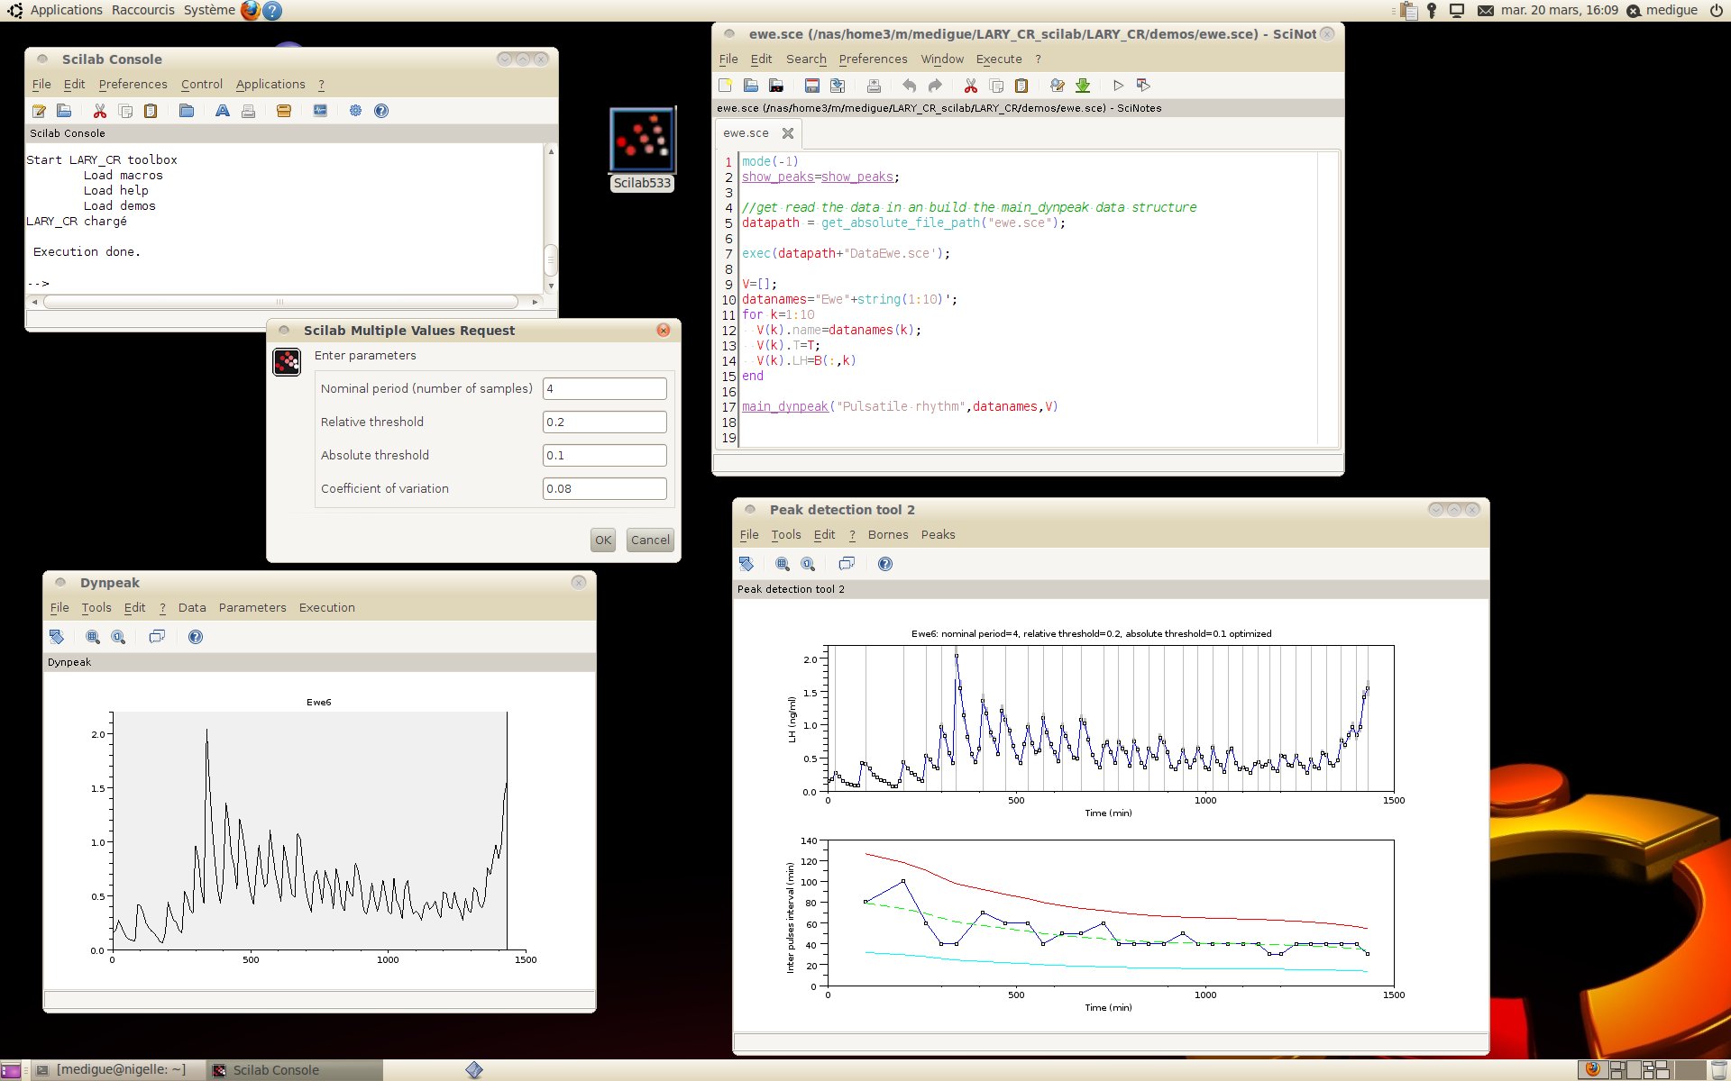Zoom area icon in Peak detection tool 2

pyautogui.click(x=783, y=564)
